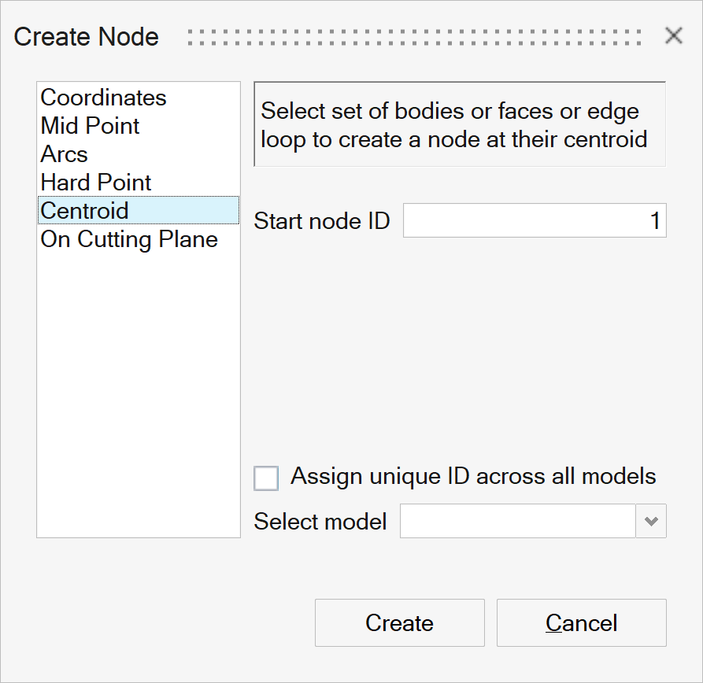Click the centroid instruction text box
Screen dimensions: 703x683
click(x=459, y=125)
